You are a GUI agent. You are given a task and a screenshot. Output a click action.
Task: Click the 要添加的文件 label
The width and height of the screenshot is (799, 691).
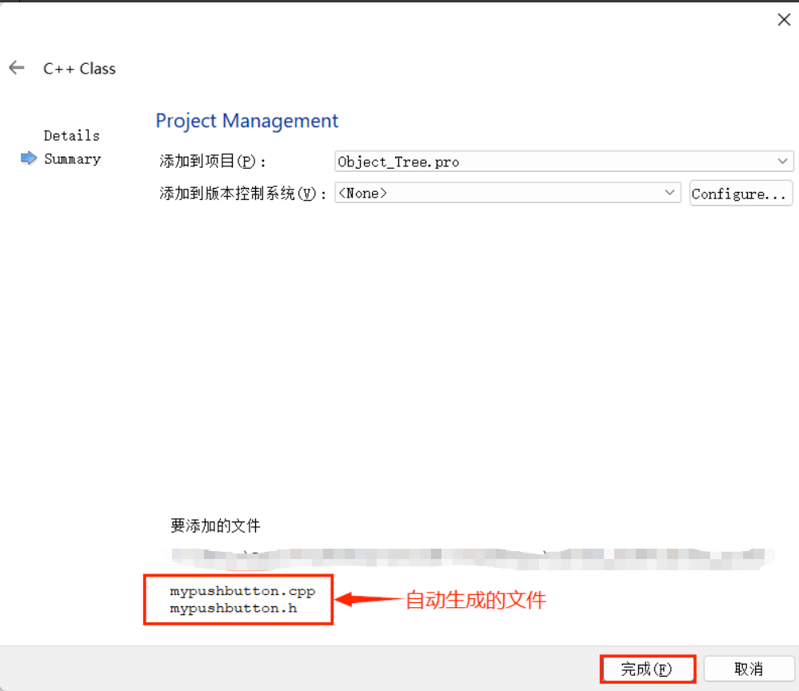click(x=215, y=525)
